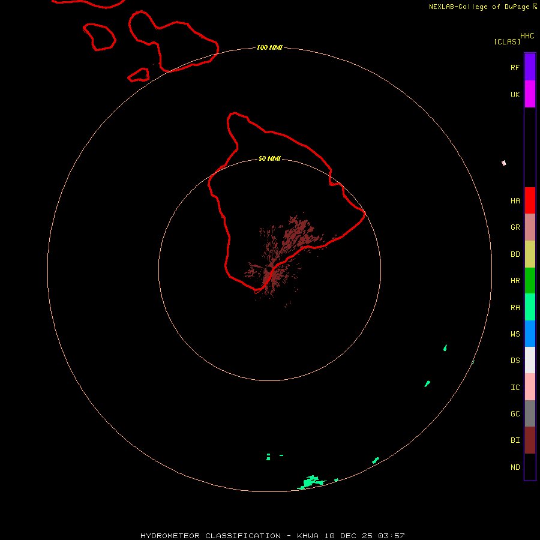Click the "DS" legend label
Image resolution: width=540 pixels, height=540 pixels.
tap(515, 361)
